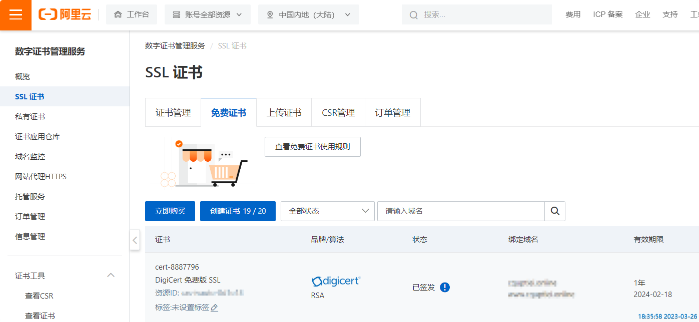Click the magnifier icon in top search

tap(414, 15)
